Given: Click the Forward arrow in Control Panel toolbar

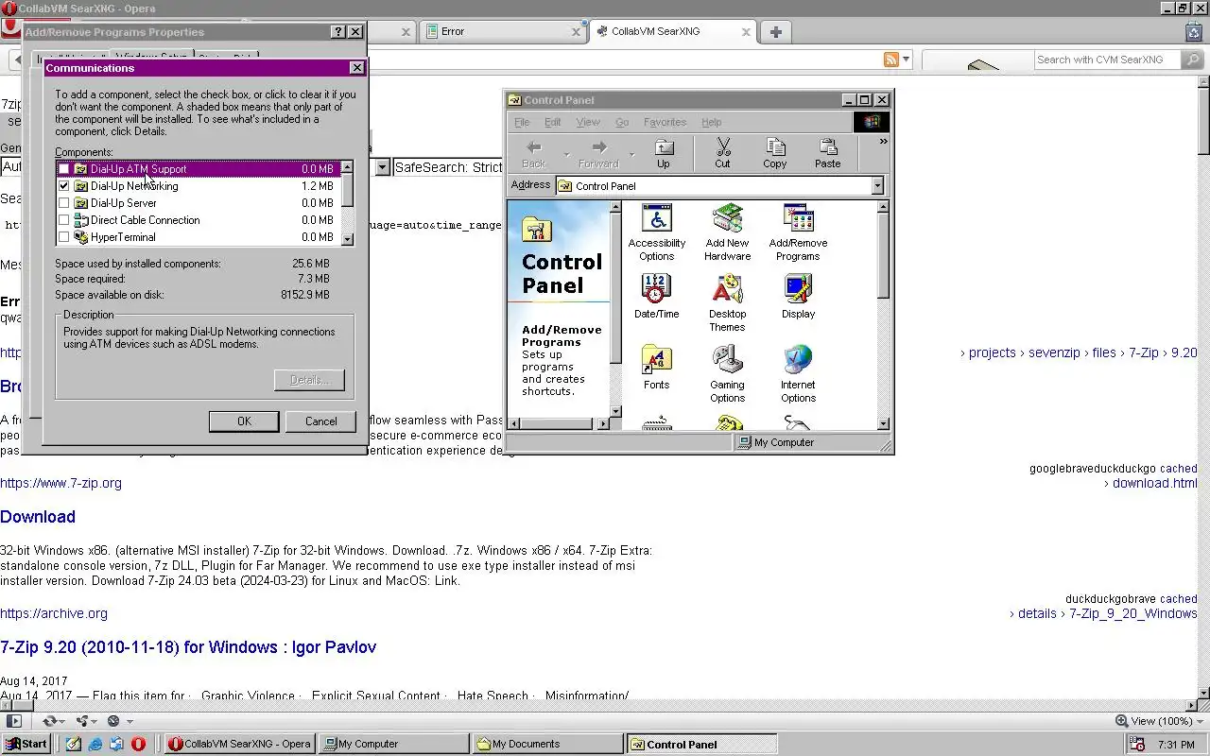Looking at the screenshot, I should 598,153.
